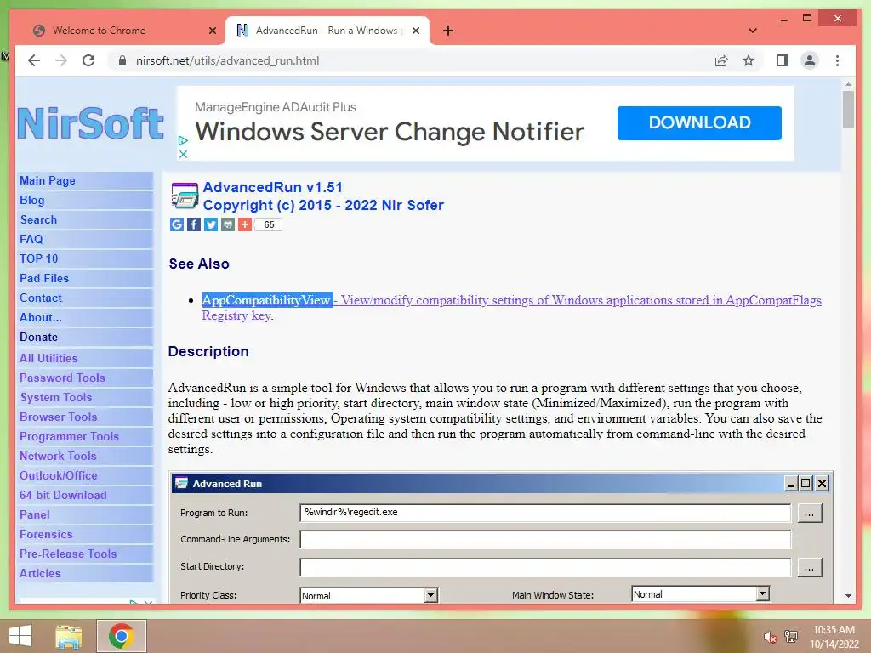Share the page on Twitter
Screen dimensions: 871x653
[211, 224]
